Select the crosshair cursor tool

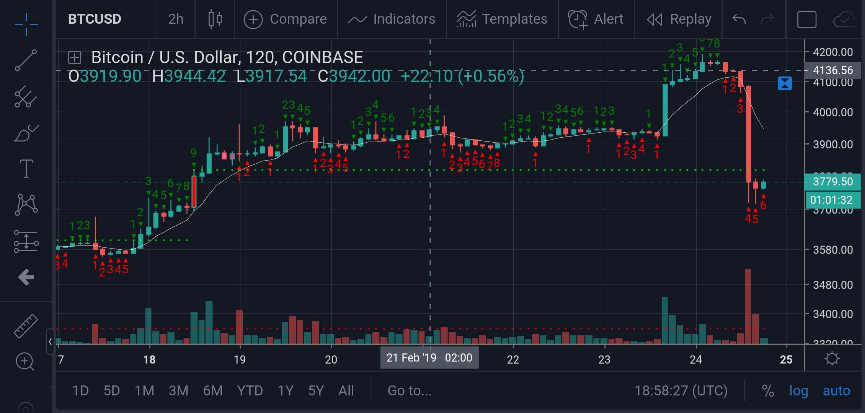click(26, 24)
